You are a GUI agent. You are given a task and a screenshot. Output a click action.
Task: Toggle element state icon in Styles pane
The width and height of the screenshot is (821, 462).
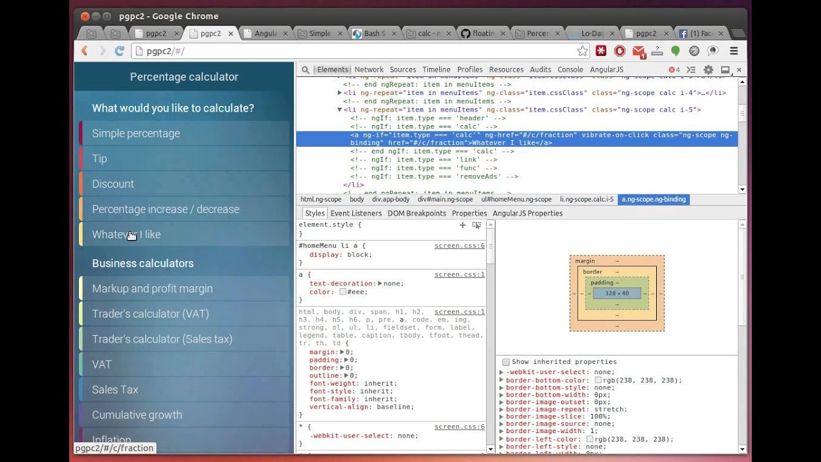tap(477, 225)
